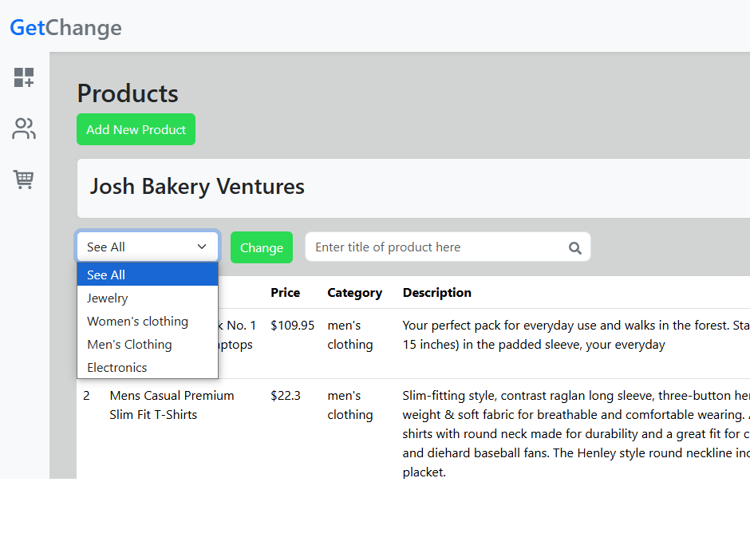Click the Price column header
The image size is (750, 557).
285,292
